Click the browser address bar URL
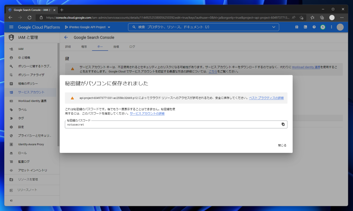The width and height of the screenshot is (353, 211). tap(168, 18)
